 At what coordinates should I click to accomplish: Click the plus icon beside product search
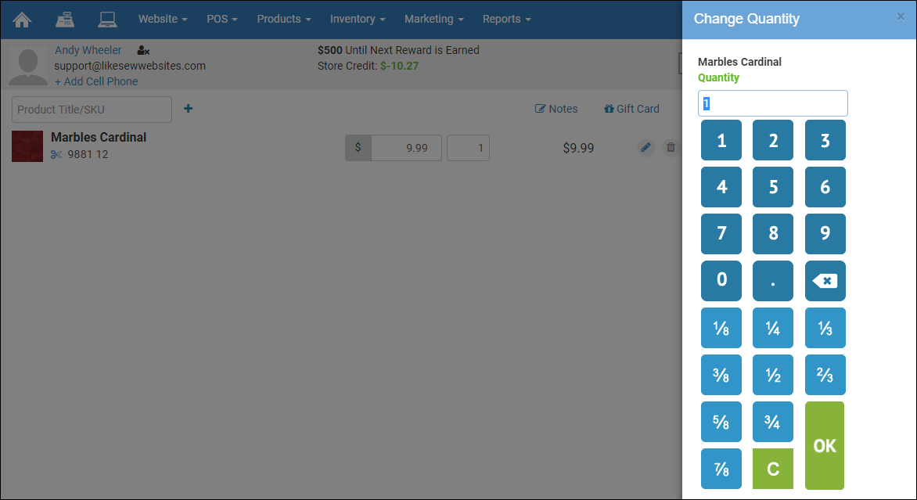[x=188, y=109]
